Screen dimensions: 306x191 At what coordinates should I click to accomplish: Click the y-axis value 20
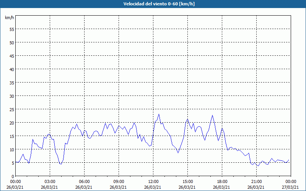point(12,123)
